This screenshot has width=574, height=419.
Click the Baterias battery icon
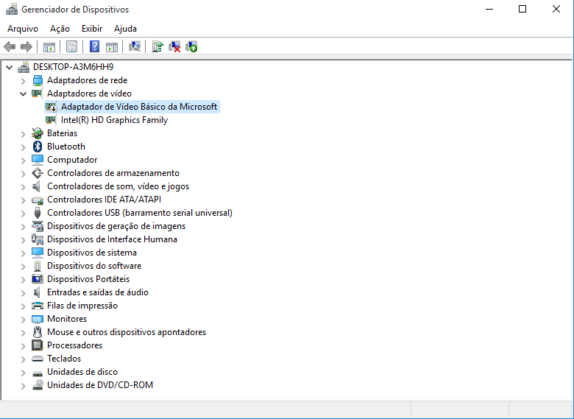tap(38, 133)
